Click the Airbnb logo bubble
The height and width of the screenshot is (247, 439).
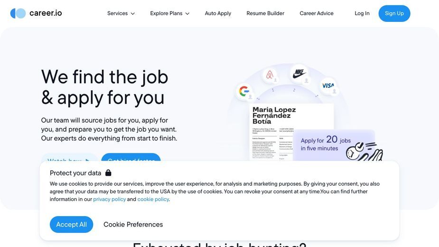pyautogui.click(x=270, y=75)
